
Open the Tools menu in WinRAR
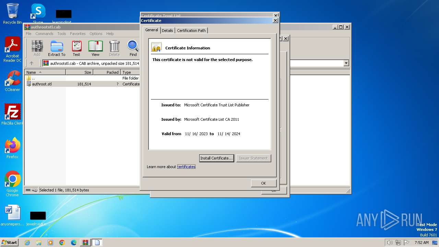(62, 34)
